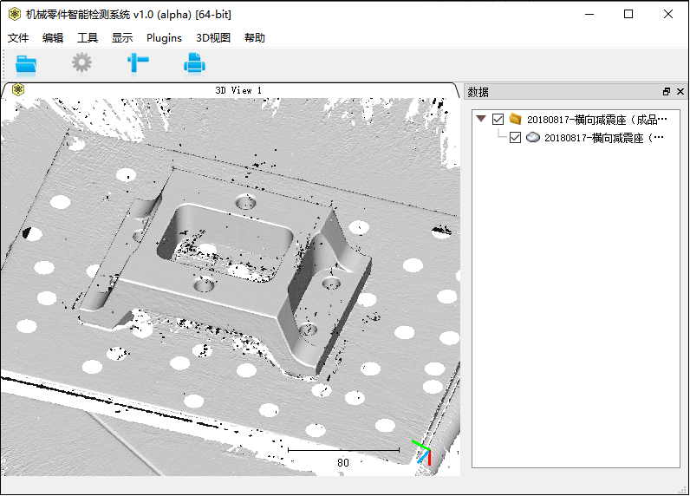Click the yellow folder icon in the data tree
Viewport: 690px width, 496px height.
pos(515,120)
